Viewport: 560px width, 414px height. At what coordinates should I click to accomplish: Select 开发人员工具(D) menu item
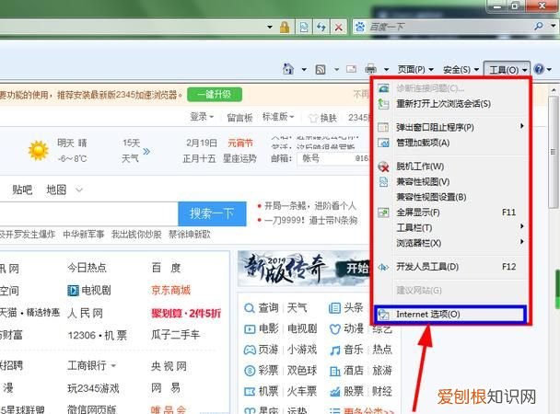click(x=451, y=267)
